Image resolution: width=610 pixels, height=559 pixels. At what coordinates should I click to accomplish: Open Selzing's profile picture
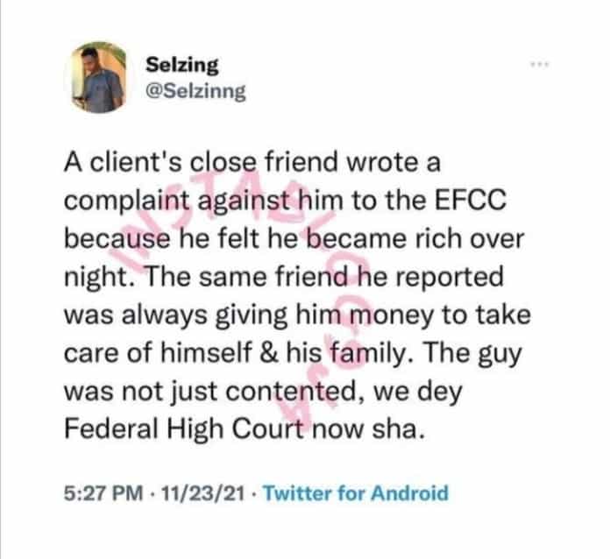[x=99, y=77]
